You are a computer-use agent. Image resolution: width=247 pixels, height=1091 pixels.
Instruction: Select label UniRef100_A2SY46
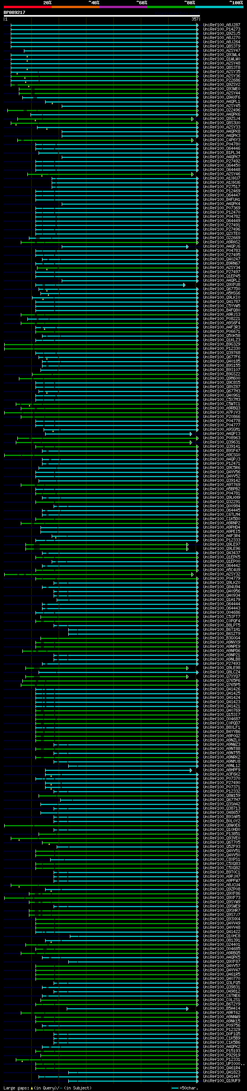(222, 174)
